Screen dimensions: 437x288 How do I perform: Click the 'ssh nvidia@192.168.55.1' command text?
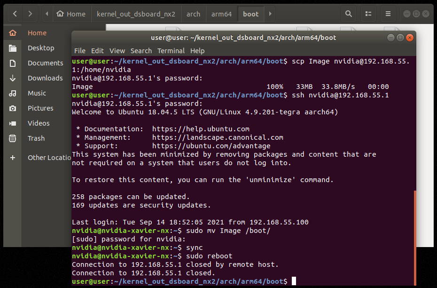(x=340, y=95)
